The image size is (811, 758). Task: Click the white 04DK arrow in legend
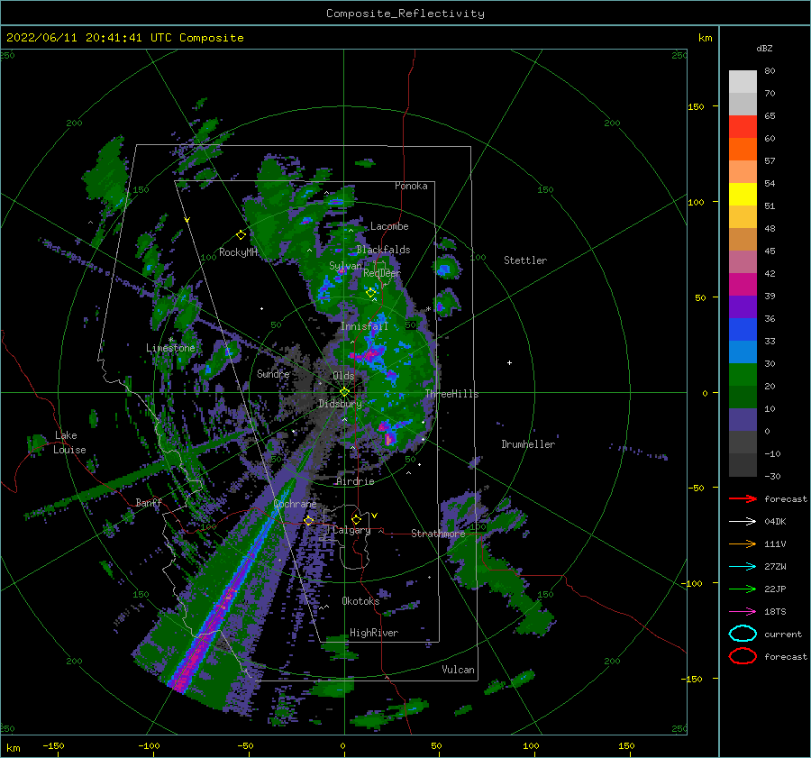[x=743, y=522]
